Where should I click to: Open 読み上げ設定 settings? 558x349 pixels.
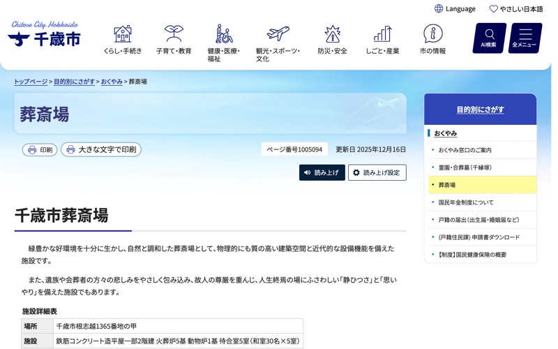tap(377, 172)
